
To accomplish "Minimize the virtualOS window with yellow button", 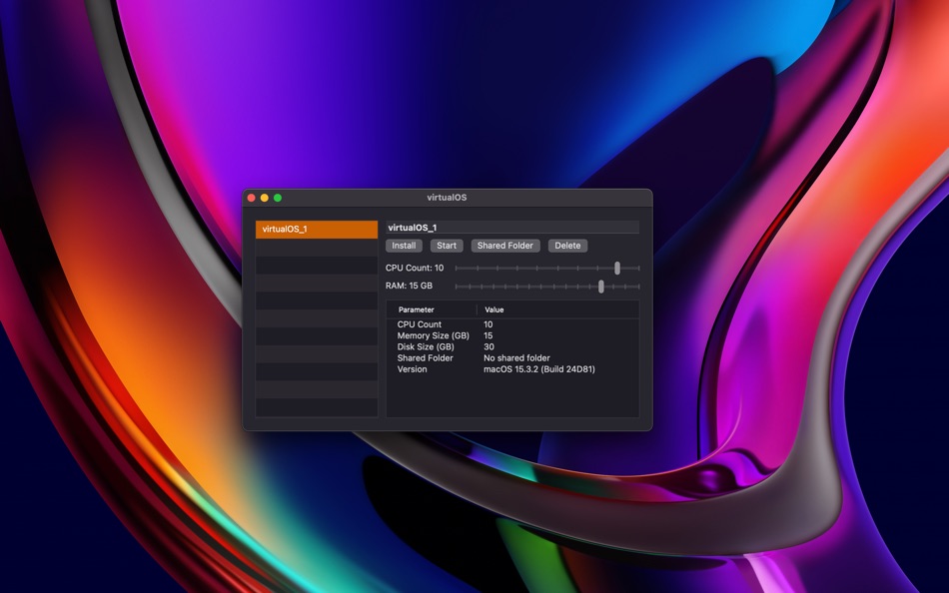I will [x=265, y=198].
